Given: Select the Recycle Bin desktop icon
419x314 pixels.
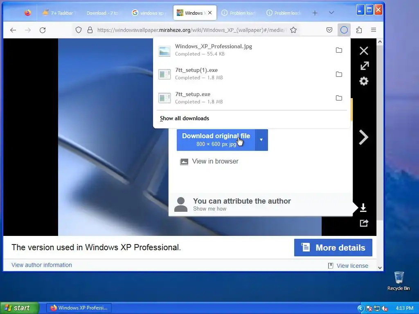Looking at the screenshot, I should point(399,281).
